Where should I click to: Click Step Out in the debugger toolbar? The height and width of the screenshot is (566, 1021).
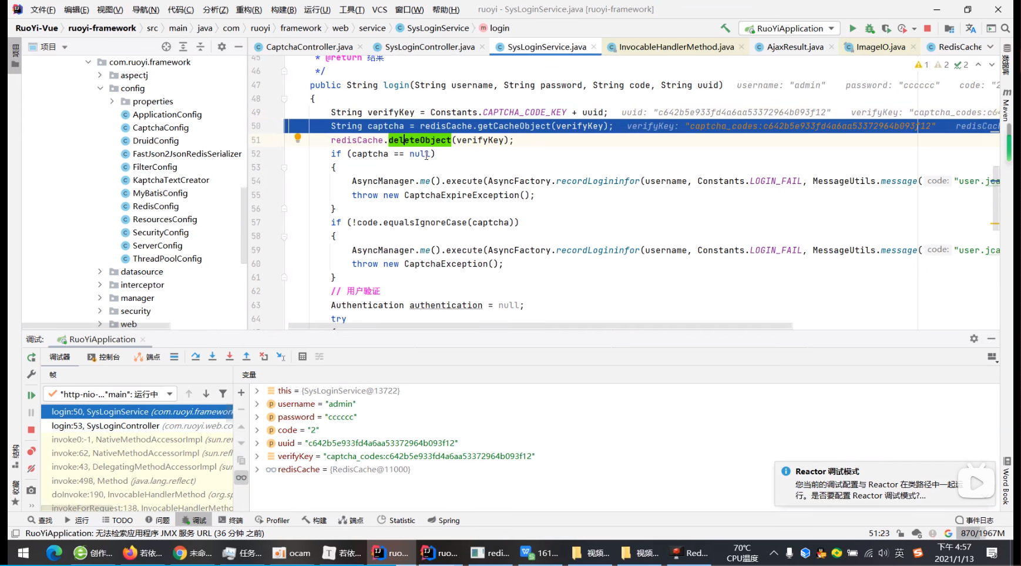pos(247,357)
